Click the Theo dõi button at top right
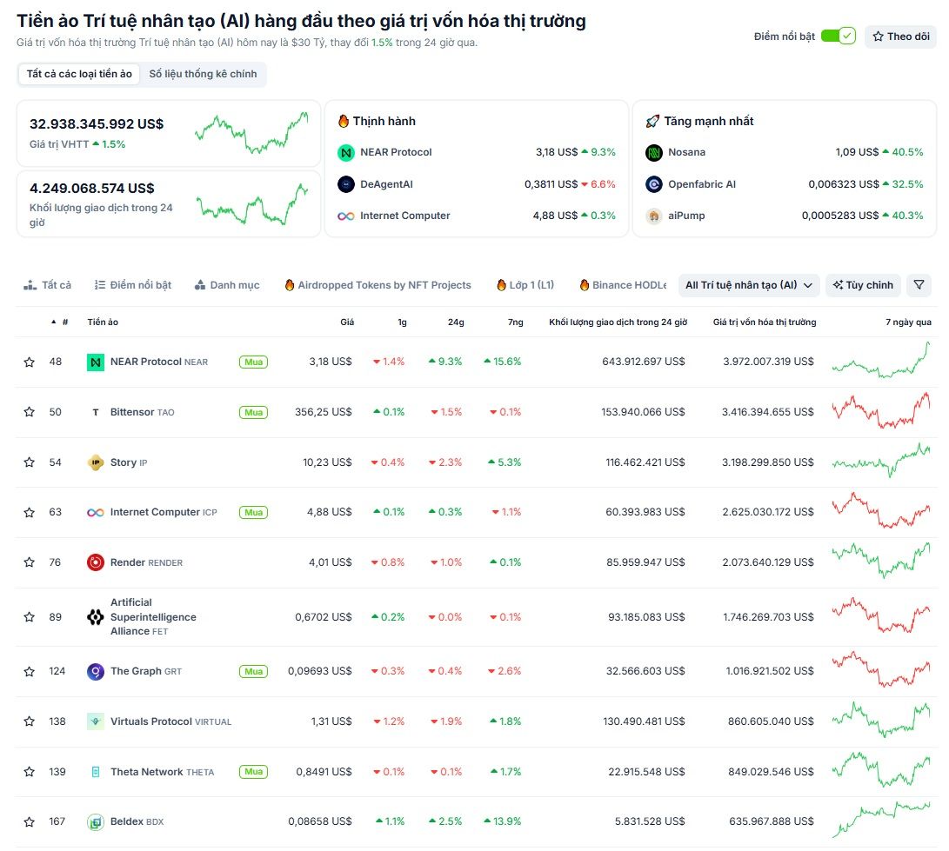 coord(900,37)
